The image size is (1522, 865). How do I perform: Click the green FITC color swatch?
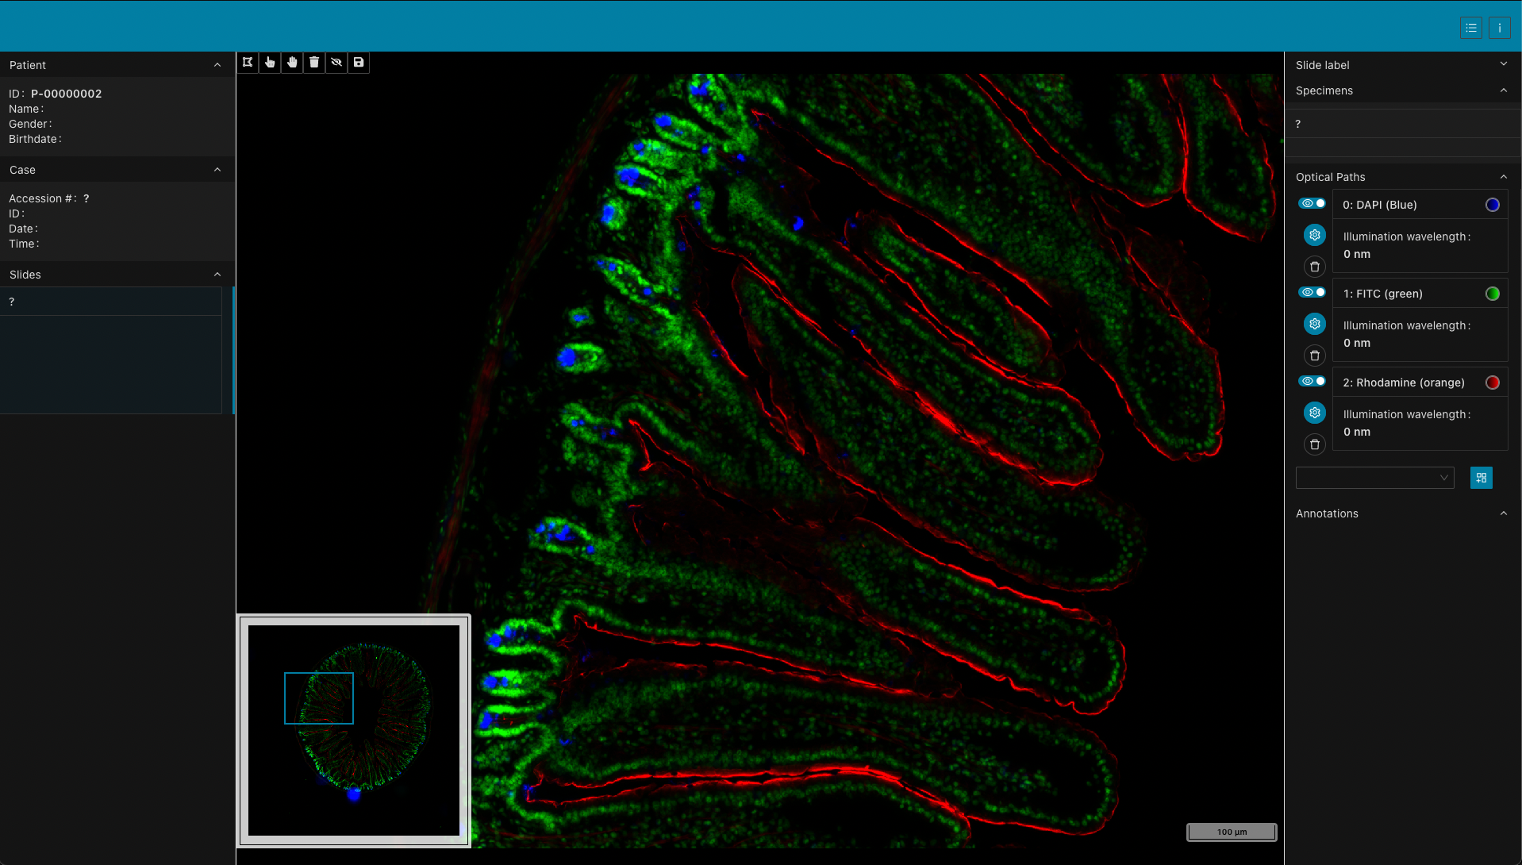click(x=1493, y=294)
